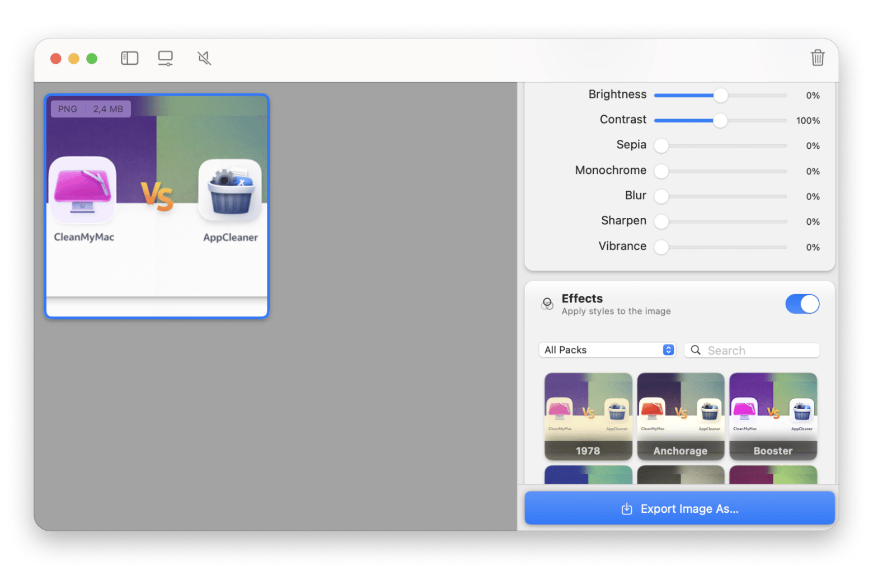Open the All Packs dropdown
This screenshot has height=576, width=873.
[x=607, y=350]
